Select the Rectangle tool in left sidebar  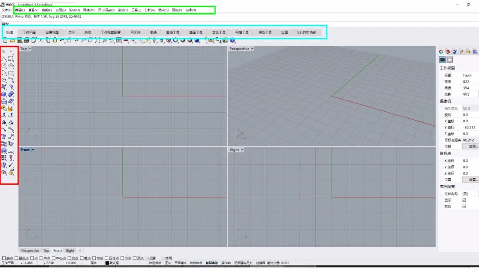[11, 73]
